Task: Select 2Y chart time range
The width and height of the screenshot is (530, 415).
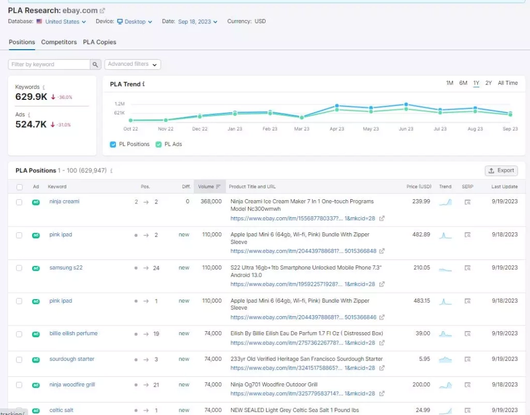Action: click(489, 83)
